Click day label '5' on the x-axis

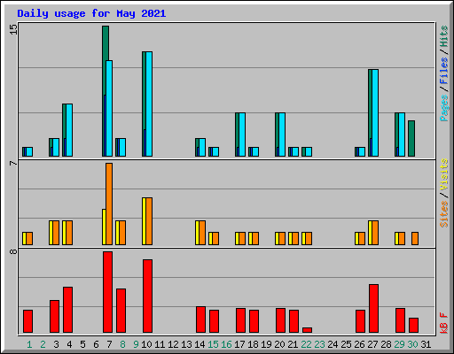[x=82, y=344]
